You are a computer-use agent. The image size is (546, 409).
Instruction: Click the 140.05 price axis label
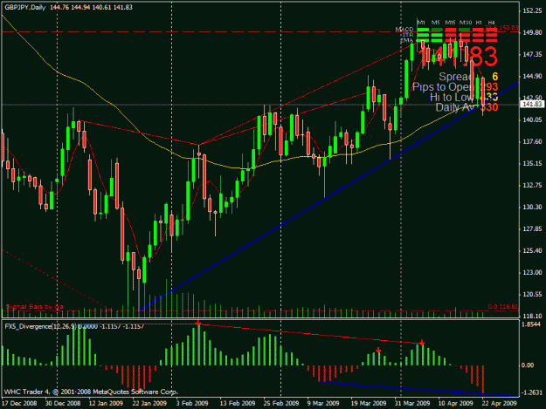(x=532, y=119)
